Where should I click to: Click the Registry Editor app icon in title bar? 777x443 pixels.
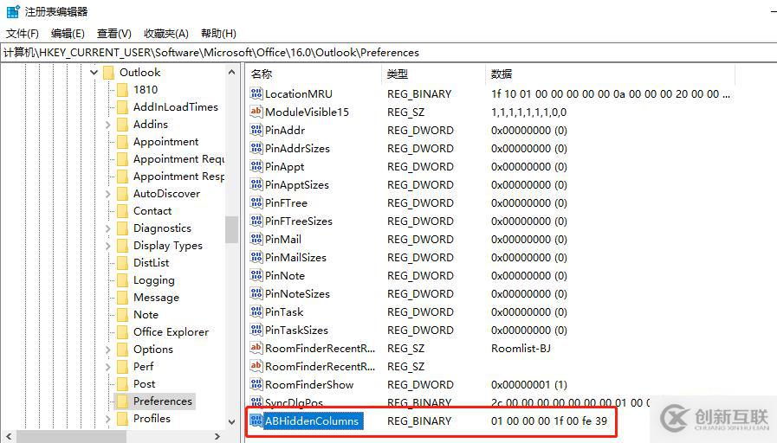(x=13, y=11)
